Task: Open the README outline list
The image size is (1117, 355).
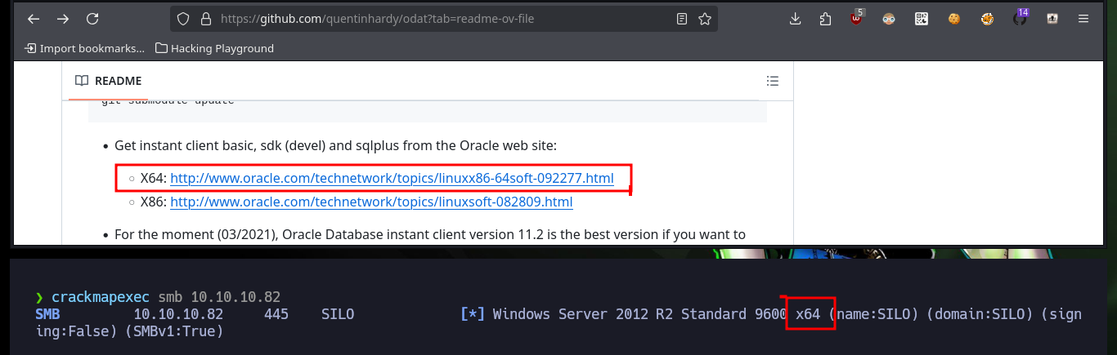Action: point(772,81)
